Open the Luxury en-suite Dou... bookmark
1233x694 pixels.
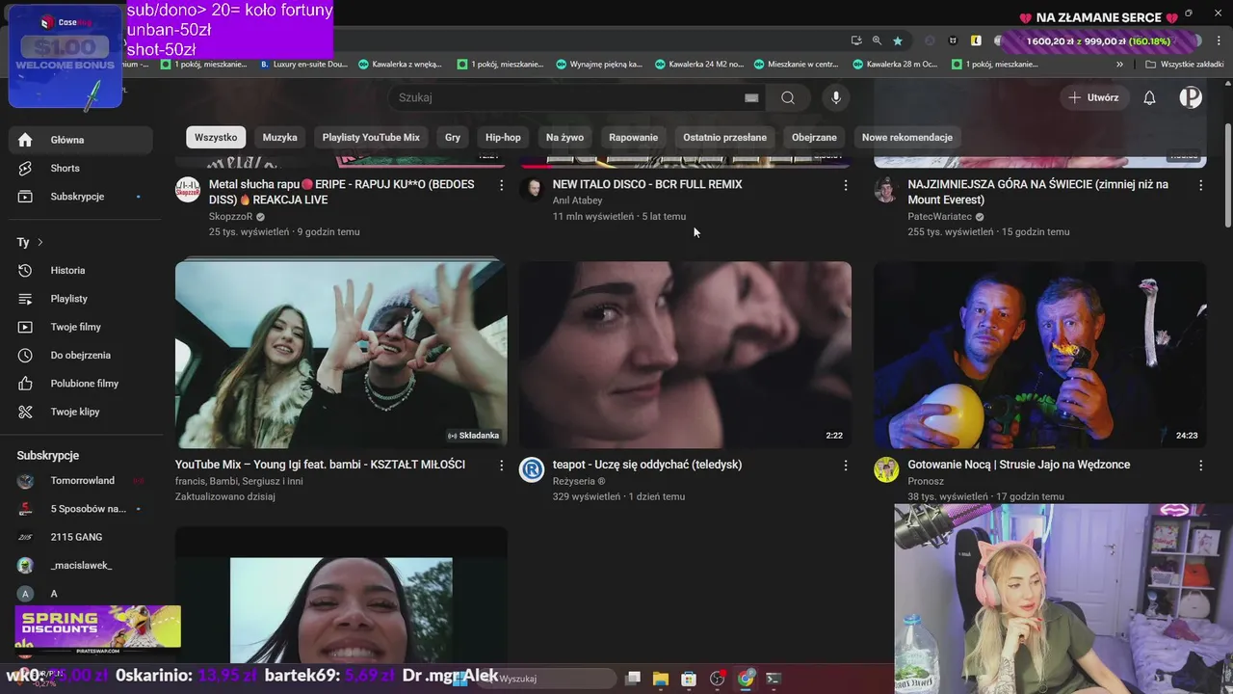(x=304, y=65)
